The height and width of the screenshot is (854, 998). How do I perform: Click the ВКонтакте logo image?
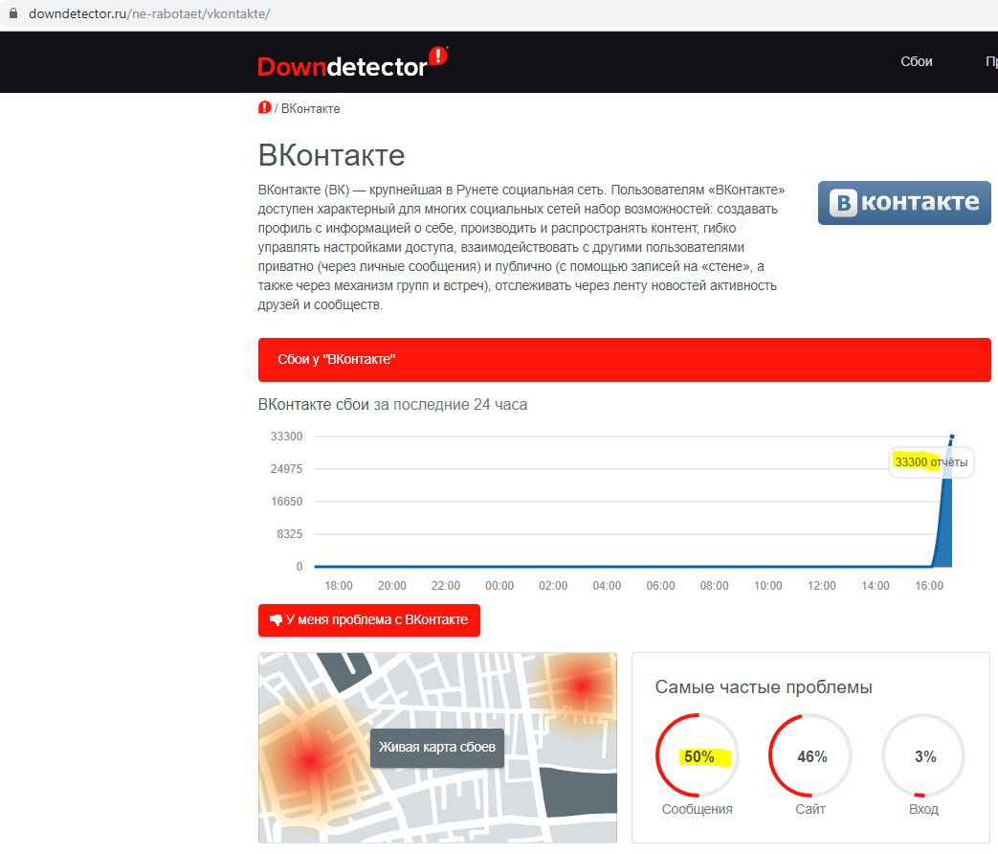(x=904, y=203)
